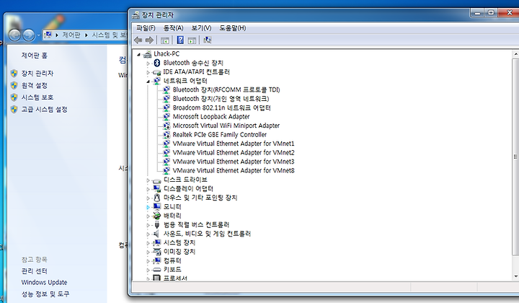The height and width of the screenshot is (303, 519).
Task: Select VMware Virtual Ethernet Adapter for VMnet3
Action: (x=234, y=162)
